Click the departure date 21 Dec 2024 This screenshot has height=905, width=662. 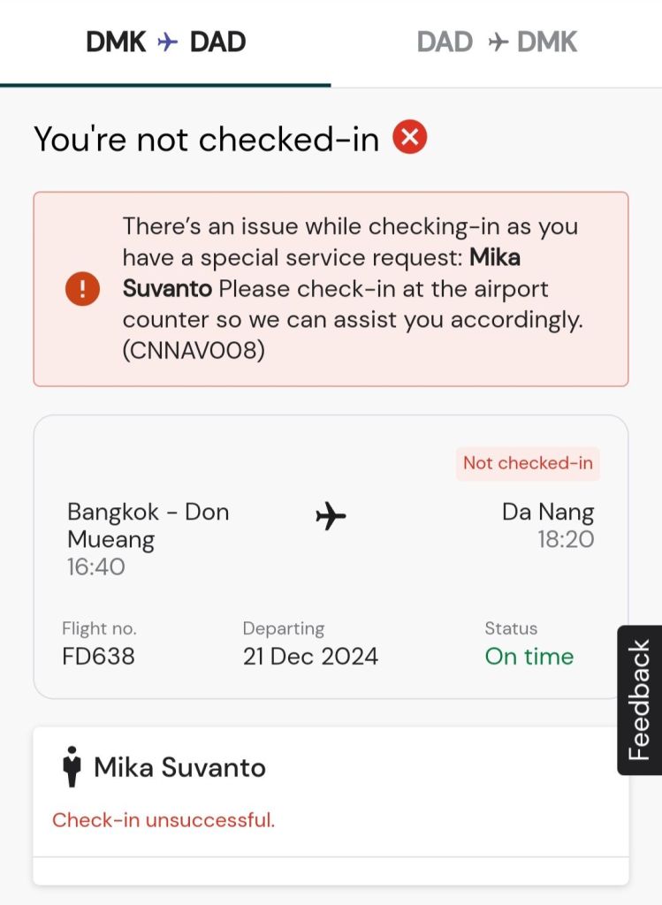tap(310, 657)
